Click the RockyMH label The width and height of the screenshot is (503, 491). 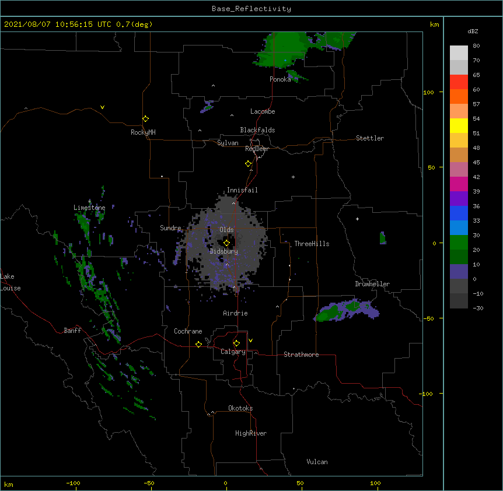[x=143, y=132]
